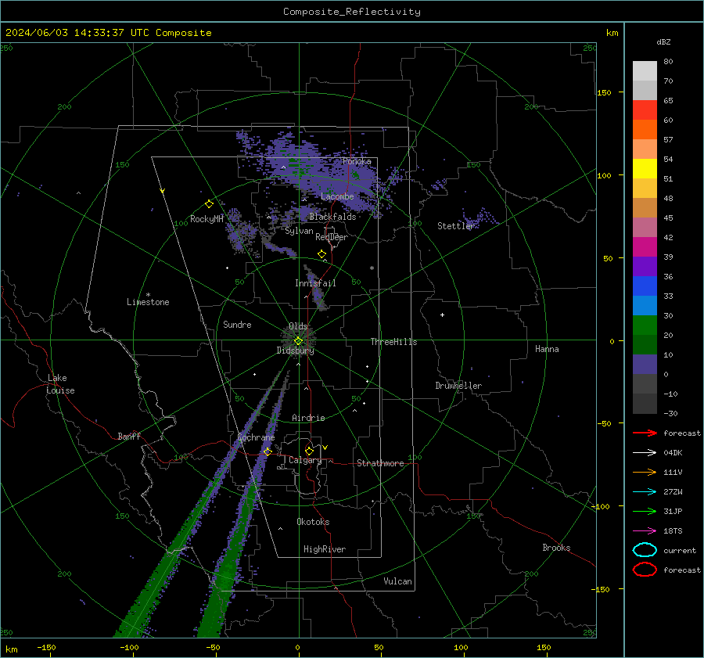Screen dimensions: 704x658
Task: Click the red forecast ellipse symbol
Action: tap(645, 570)
